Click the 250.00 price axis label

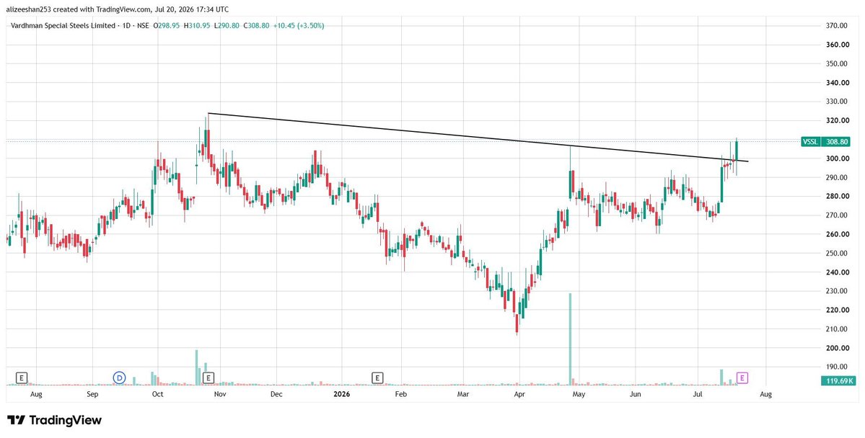point(837,254)
